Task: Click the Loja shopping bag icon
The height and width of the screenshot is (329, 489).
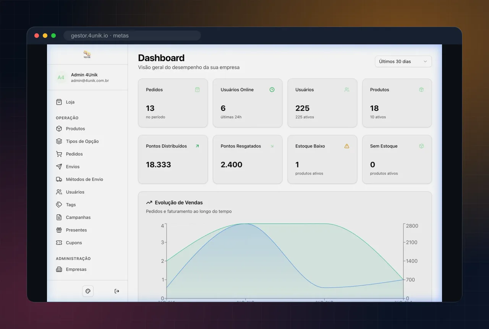Action: point(59,102)
